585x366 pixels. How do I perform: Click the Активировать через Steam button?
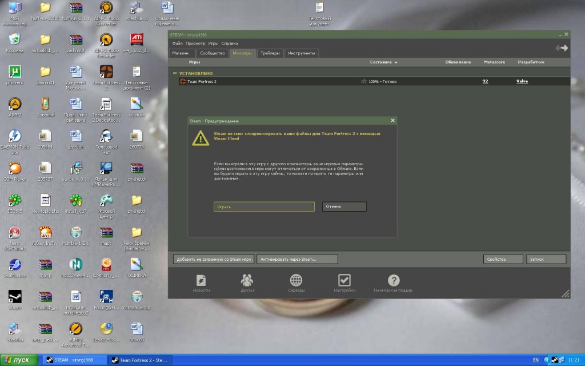(297, 259)
